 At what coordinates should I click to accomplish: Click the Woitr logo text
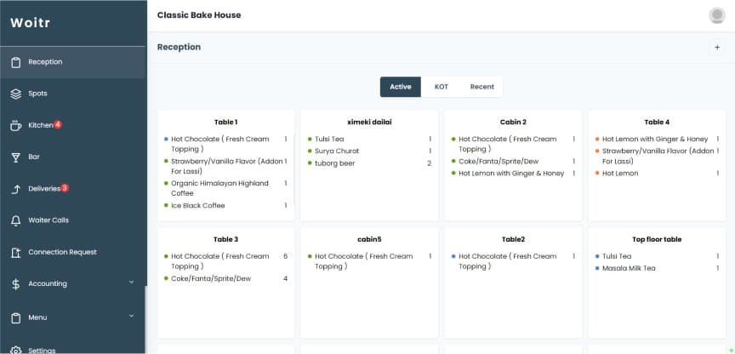[x=31, y=23]
